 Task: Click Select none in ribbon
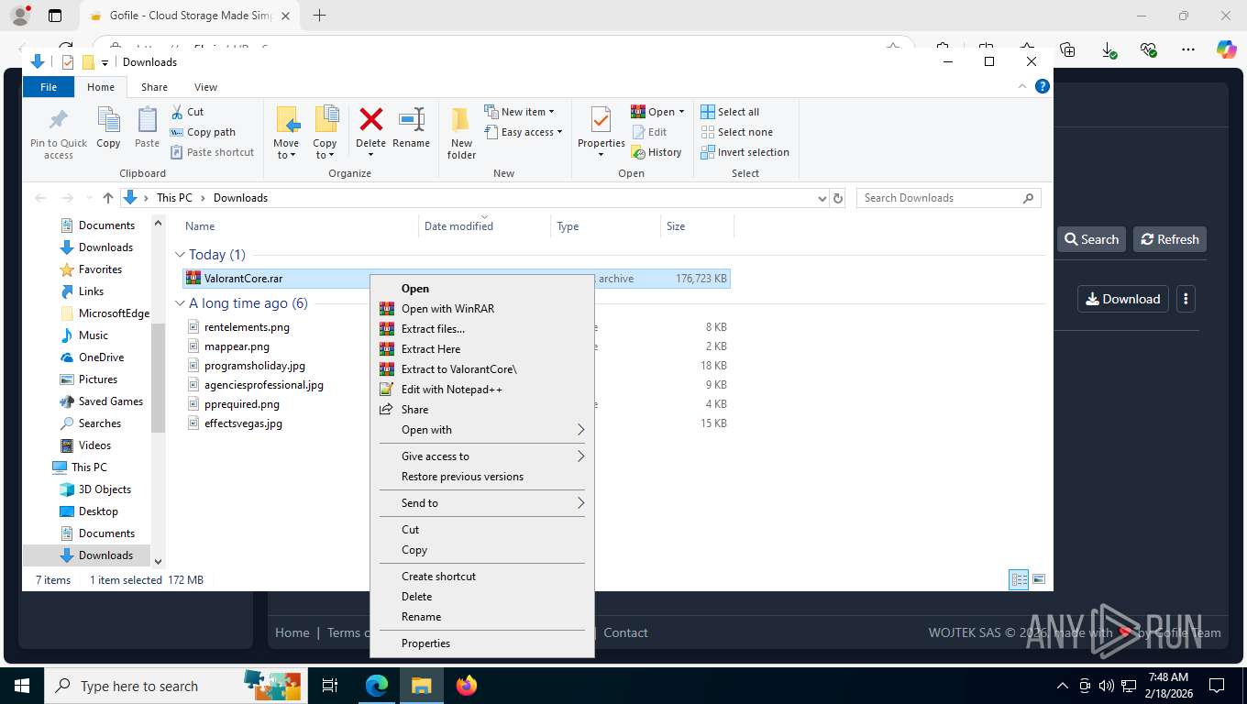736,132
